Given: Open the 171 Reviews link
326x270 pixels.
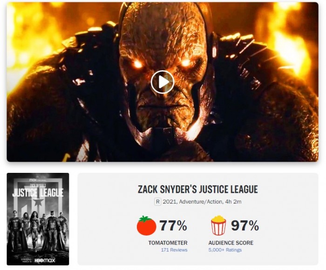Looking at the screenshot, I should (174, 250).
